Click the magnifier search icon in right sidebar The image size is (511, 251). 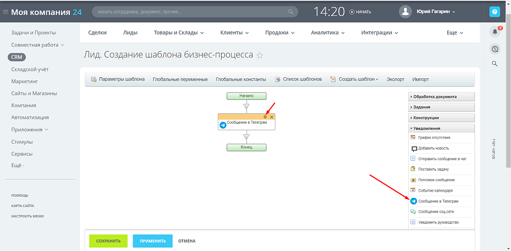(x=495, y=63)
